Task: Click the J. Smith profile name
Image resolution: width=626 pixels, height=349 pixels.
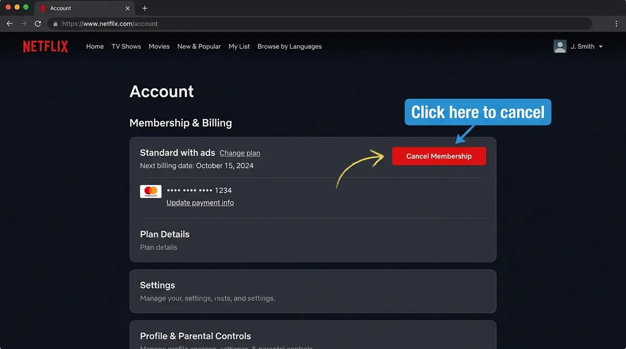Action: [x=582, y=46]
